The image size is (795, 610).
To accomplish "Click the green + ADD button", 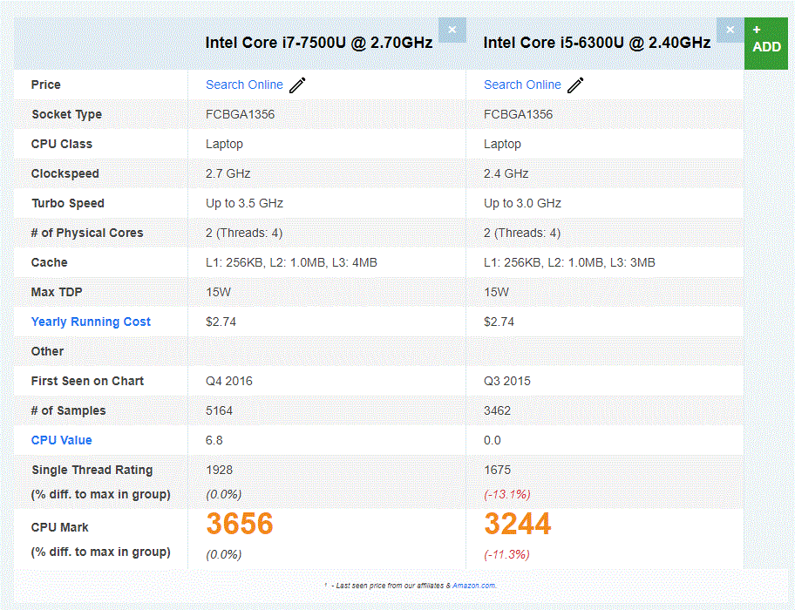I will tap(766, 41).
